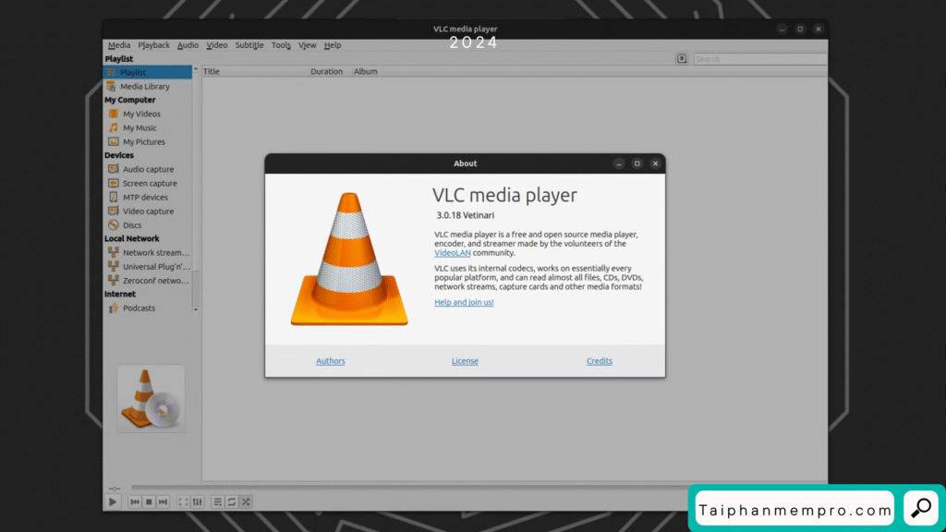946x532 pixels.
Task: Open the Tools menu
Action: point(281,45)
